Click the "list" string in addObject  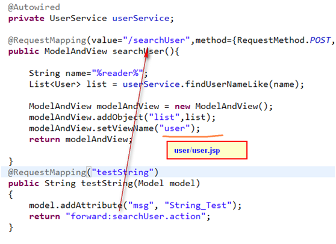click(164, 117)
